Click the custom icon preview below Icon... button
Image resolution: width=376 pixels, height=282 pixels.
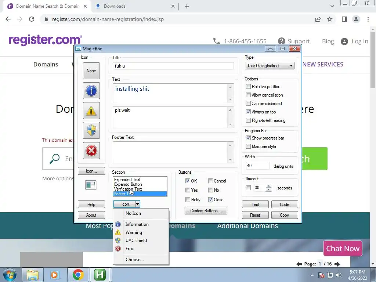91,185
